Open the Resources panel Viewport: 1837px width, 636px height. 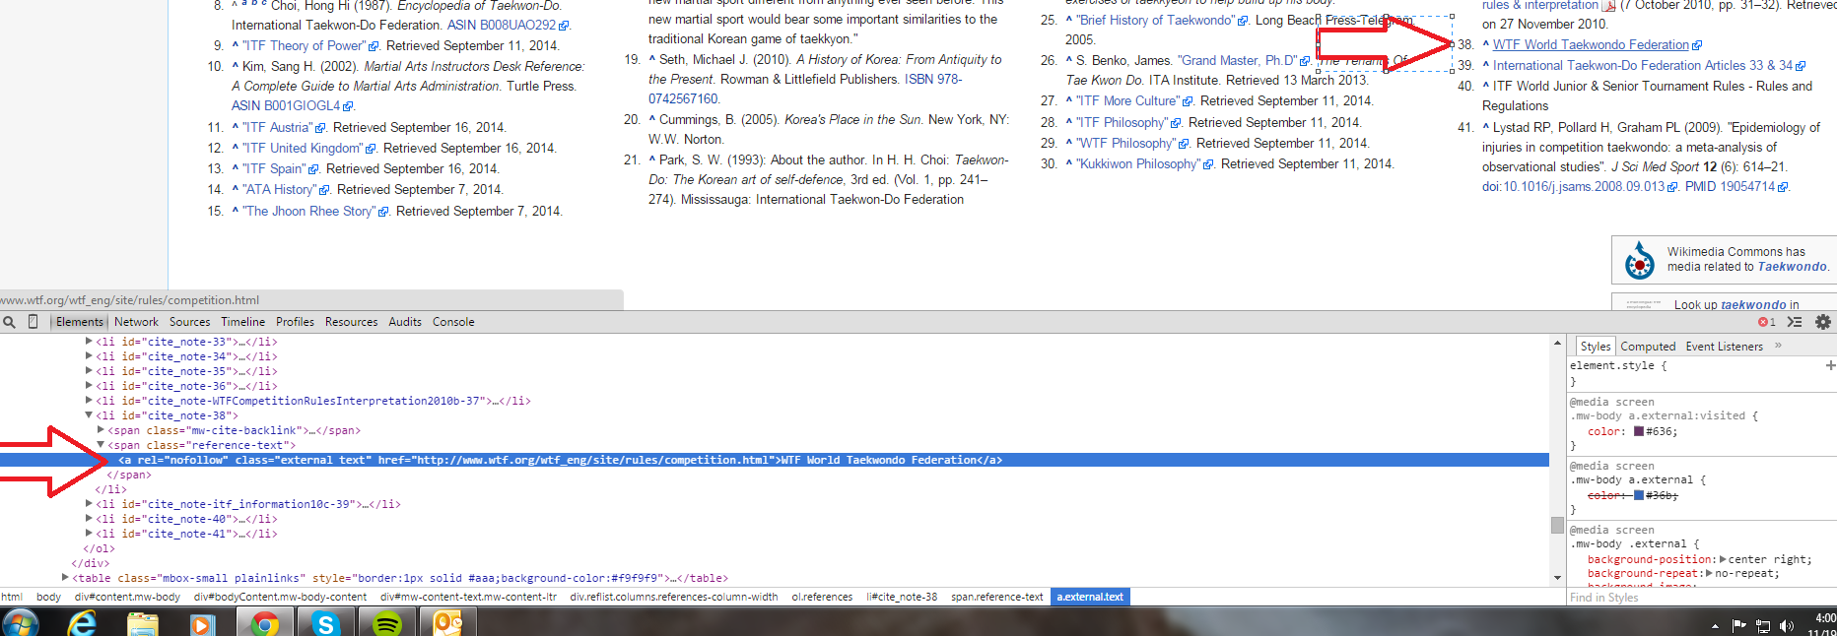click(351, 322)
